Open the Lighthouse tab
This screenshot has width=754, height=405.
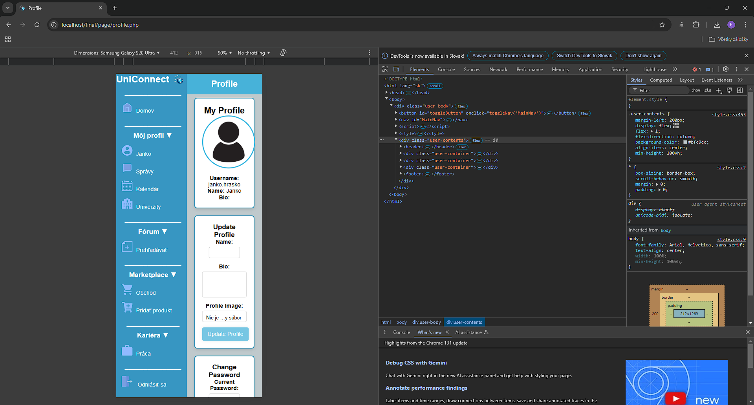655,69
